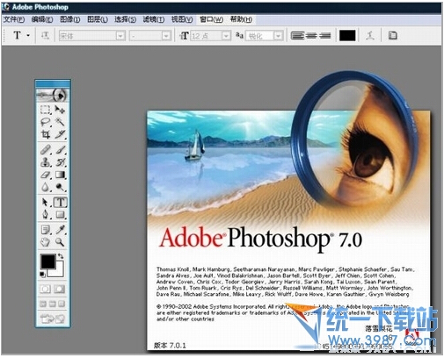Viewport: 444px width, 358px height.
Task: Open the 12 点 font size dropdown
Action: tap(226, 36)
